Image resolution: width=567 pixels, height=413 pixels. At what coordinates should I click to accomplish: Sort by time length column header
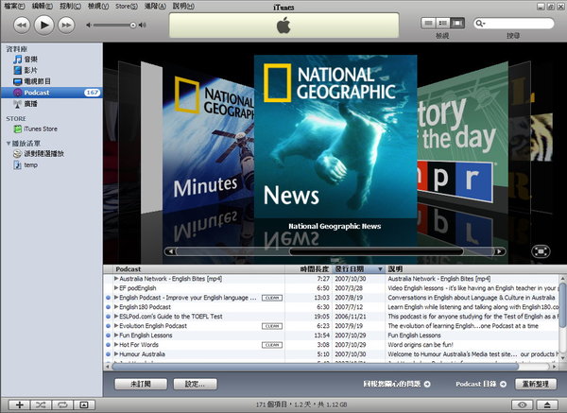[x=308, y=269]
